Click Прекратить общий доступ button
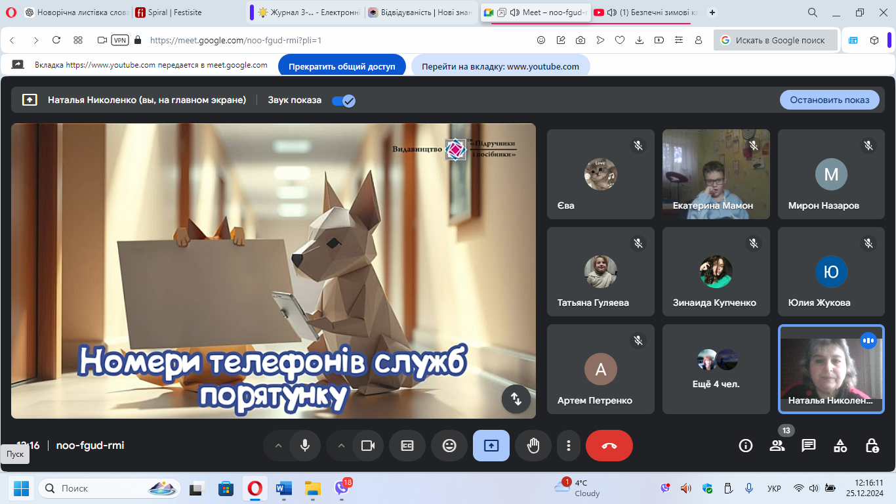Viewport: 896px width, 504px height. 342,66
